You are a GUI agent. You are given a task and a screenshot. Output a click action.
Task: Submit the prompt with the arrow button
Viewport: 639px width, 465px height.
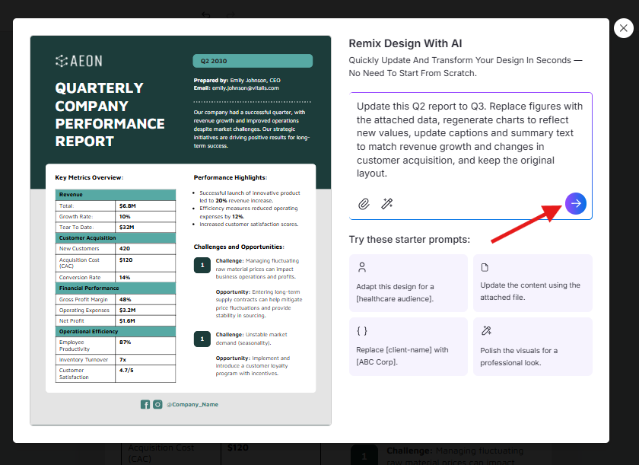(576, 203)
